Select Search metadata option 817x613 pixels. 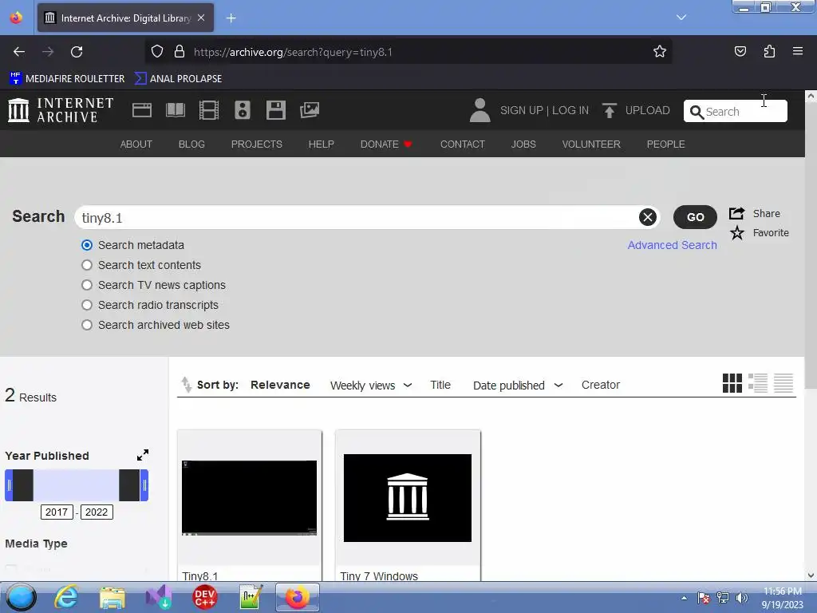[87, 245]
